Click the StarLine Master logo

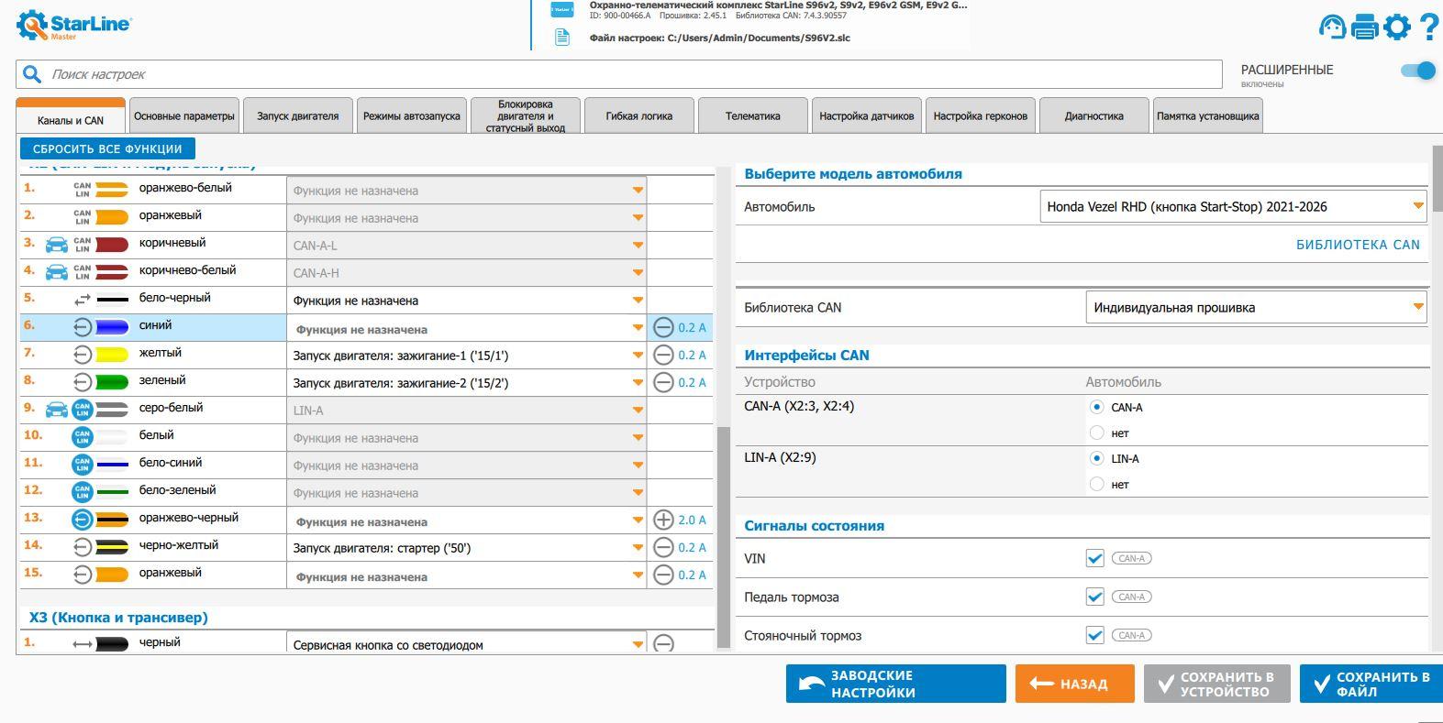click(73, 26)
